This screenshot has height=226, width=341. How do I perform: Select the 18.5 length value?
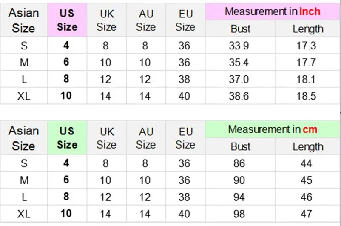pyautogui.click(x=306, y=96)
